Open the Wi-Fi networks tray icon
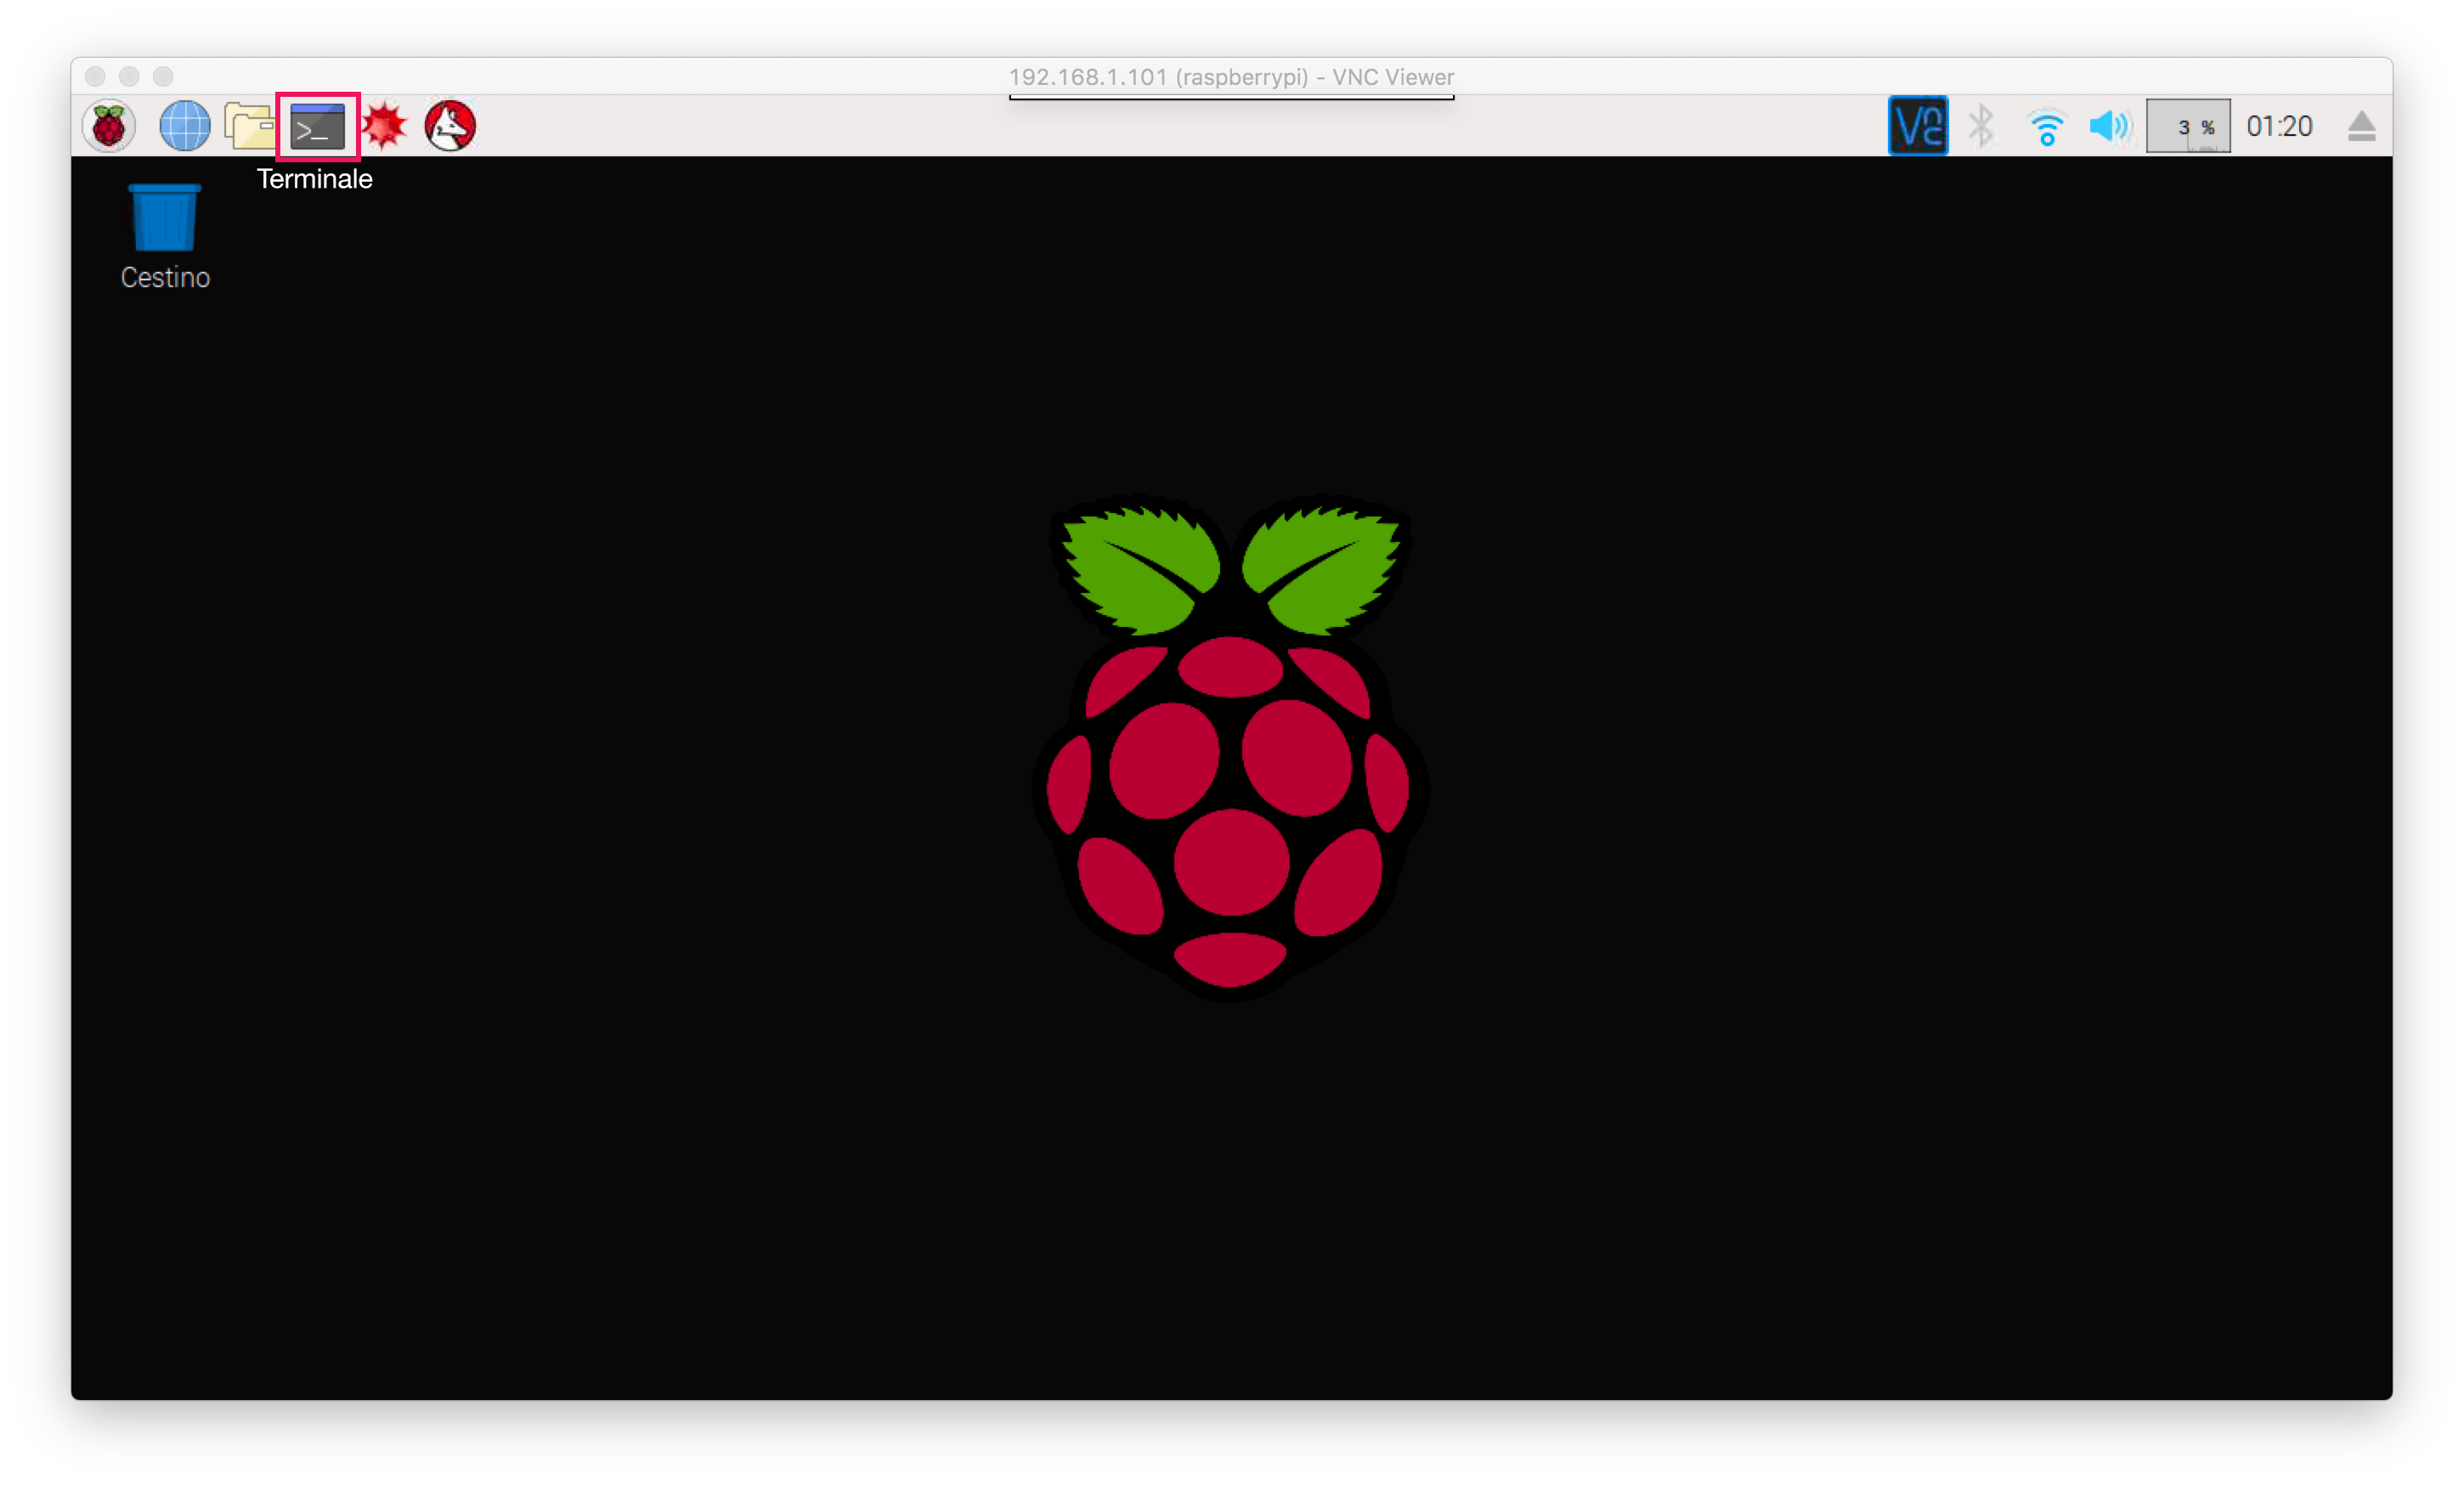This screenshot has width=2464, height=1485. [2046, 127]
